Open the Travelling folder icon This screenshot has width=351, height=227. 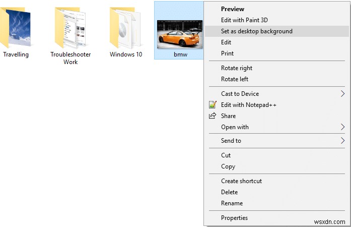click(x=15, y=27)
